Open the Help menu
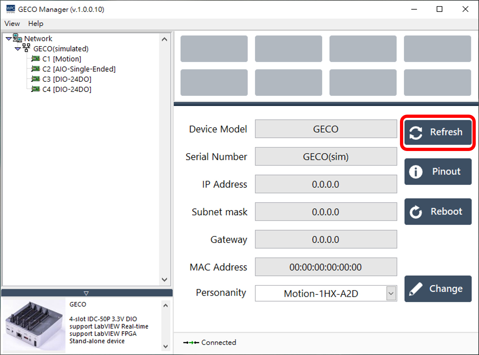Viewport: 479px width, 355px height. [35, 23]
